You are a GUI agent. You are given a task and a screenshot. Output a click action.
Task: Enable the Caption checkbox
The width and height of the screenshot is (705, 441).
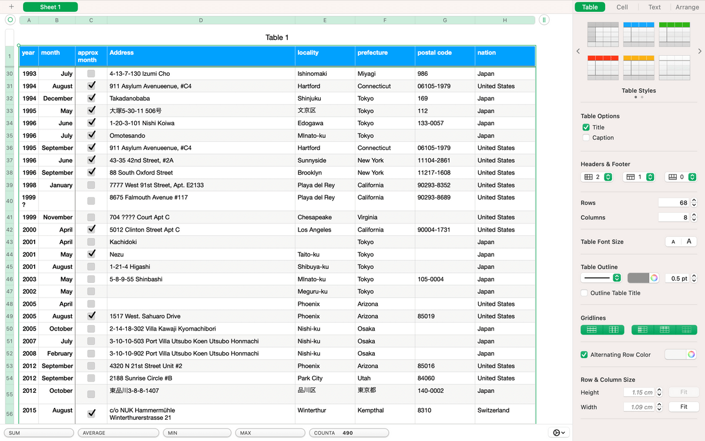click(x=586, y=138)
